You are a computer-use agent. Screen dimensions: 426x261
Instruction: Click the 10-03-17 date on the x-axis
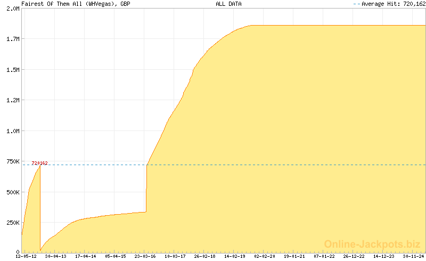175,256
